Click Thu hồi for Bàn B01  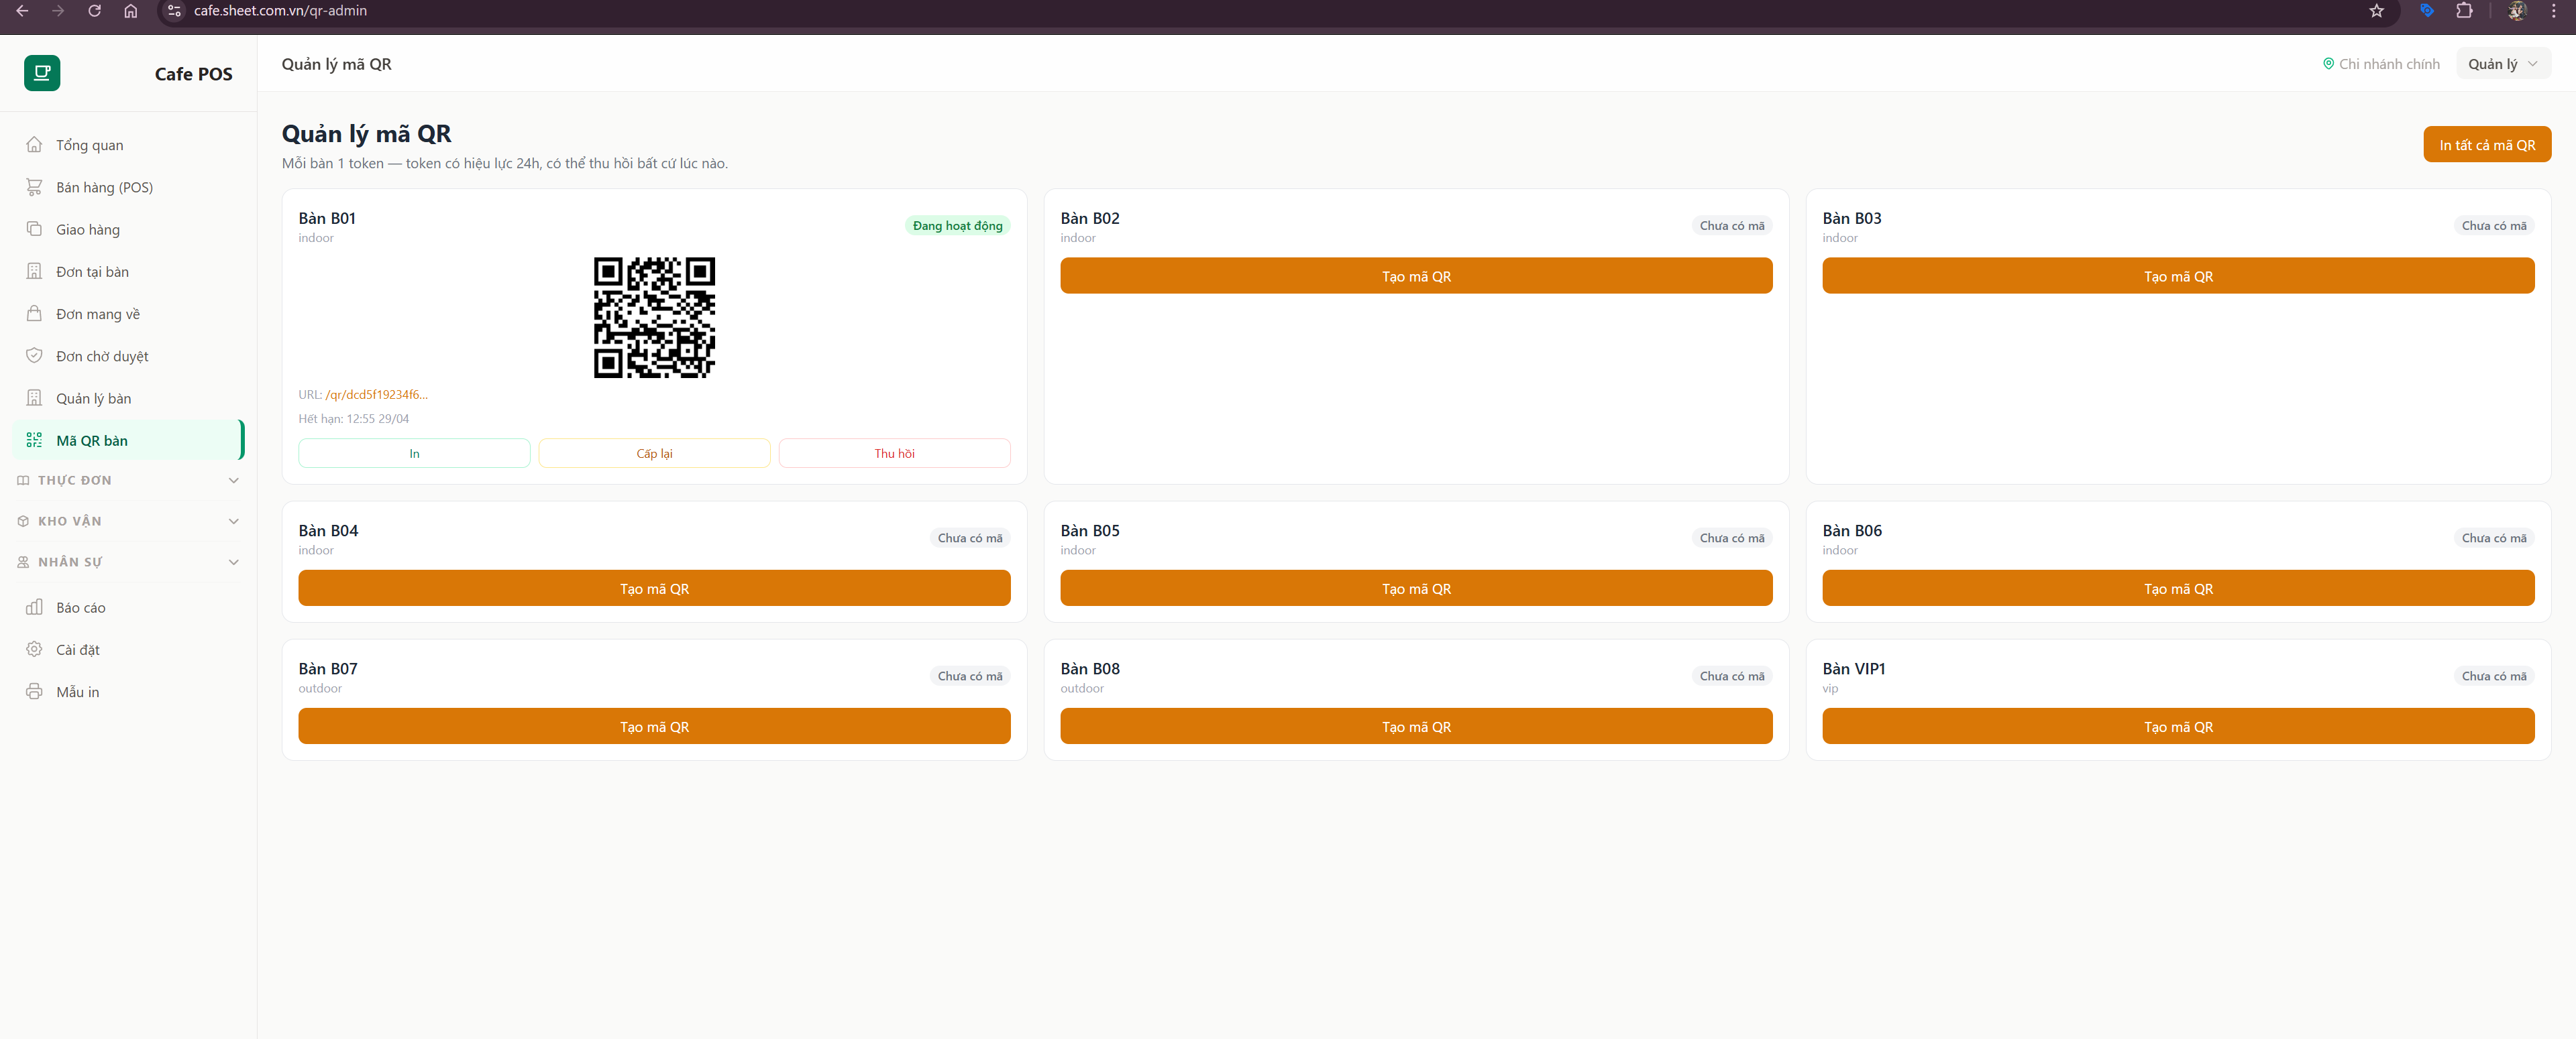click(x=894, y=452)
